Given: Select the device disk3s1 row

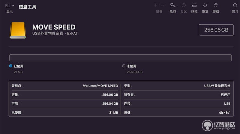Looking at the screenshot, I should coord(177,113).
